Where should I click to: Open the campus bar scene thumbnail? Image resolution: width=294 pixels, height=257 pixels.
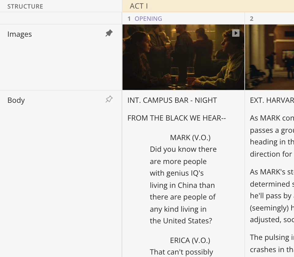click(x=183, y=57)
